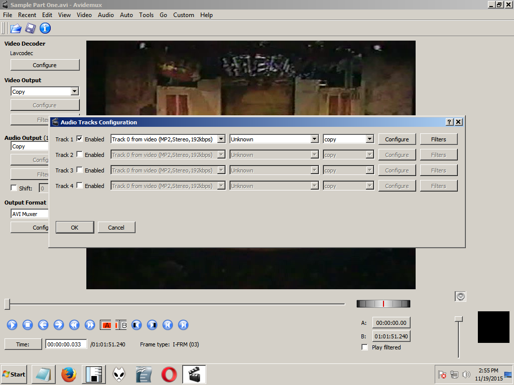Enable Track 2 checkbox
The image size is (514, 385).
click(79, 154)
